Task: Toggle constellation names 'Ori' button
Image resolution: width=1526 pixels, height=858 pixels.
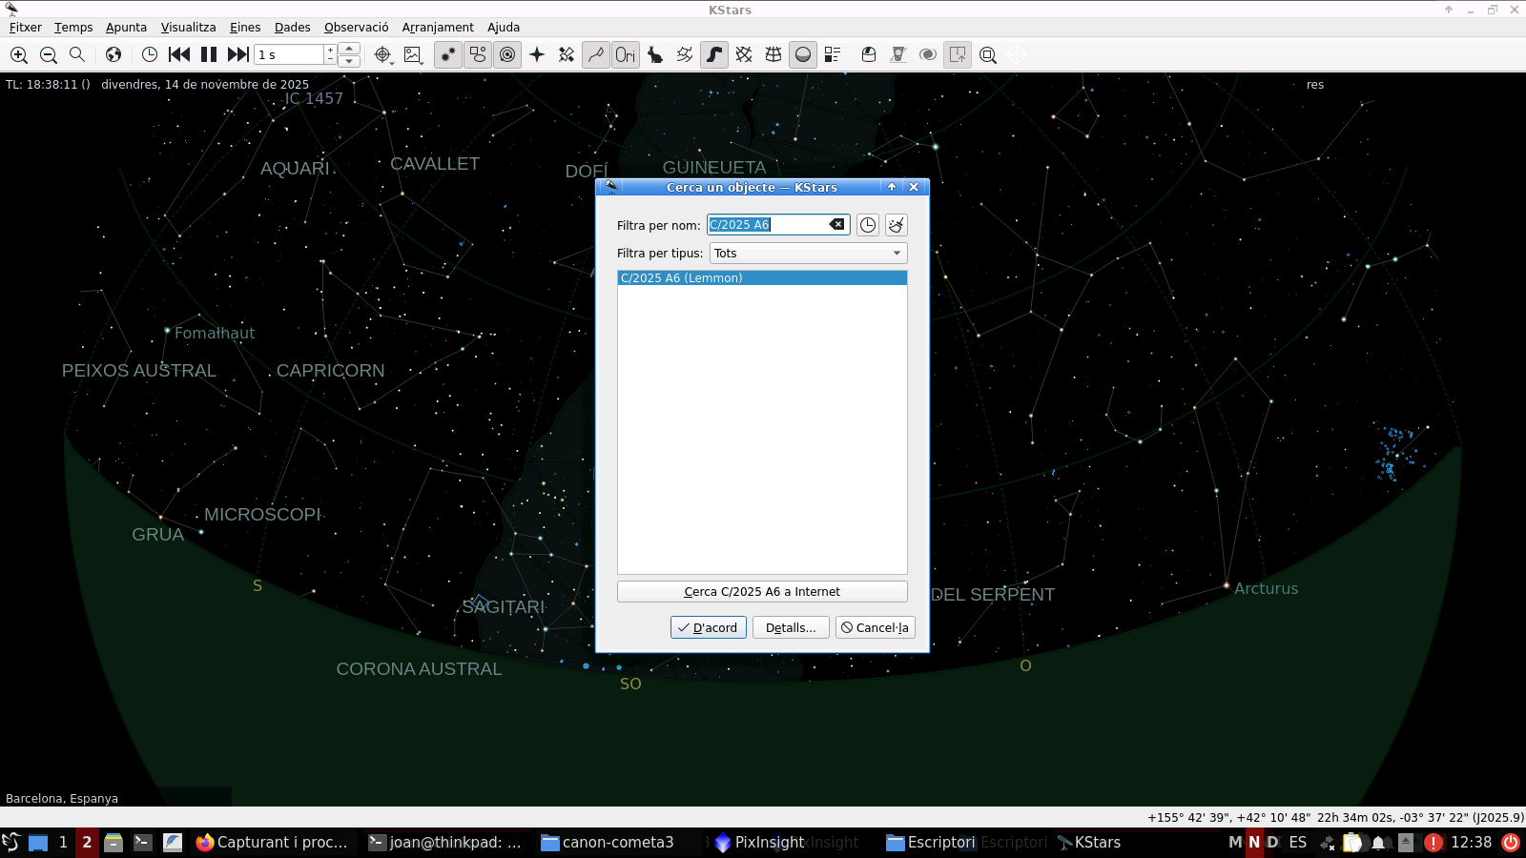Action: (626, 55)
